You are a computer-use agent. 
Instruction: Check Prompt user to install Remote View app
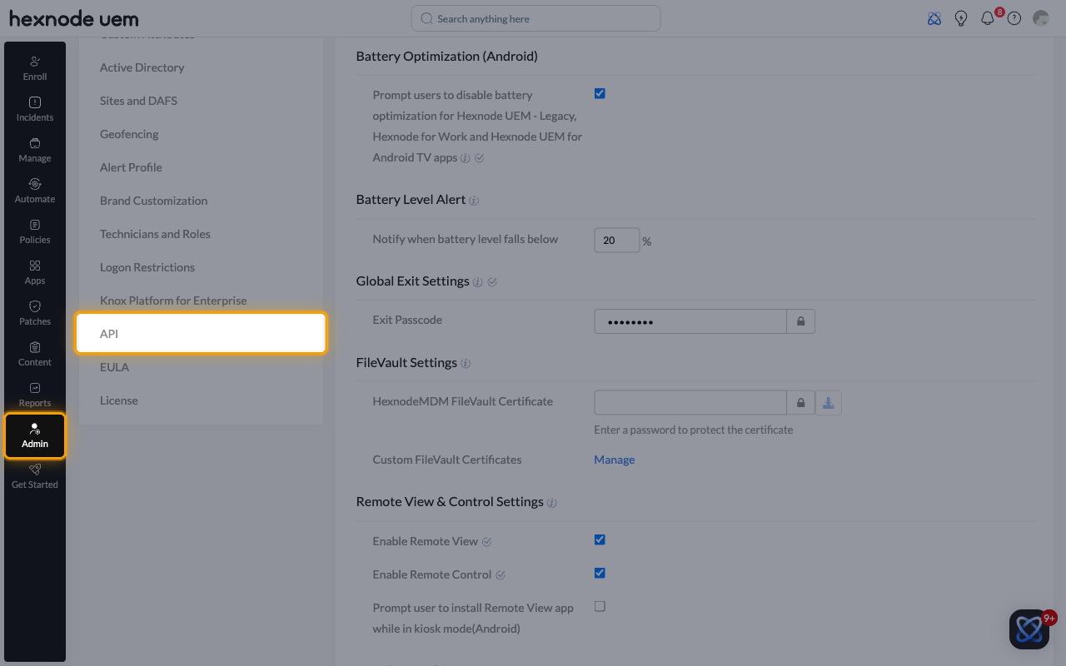click(600, 606)
